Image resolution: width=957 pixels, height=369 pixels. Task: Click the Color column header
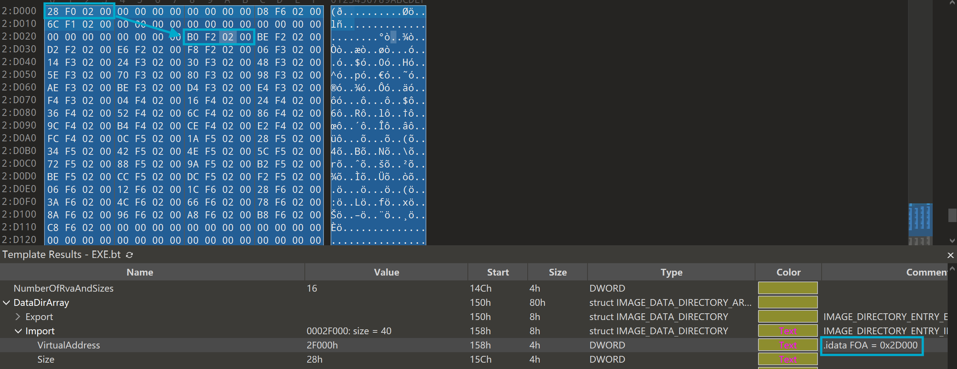coord(788,272)
